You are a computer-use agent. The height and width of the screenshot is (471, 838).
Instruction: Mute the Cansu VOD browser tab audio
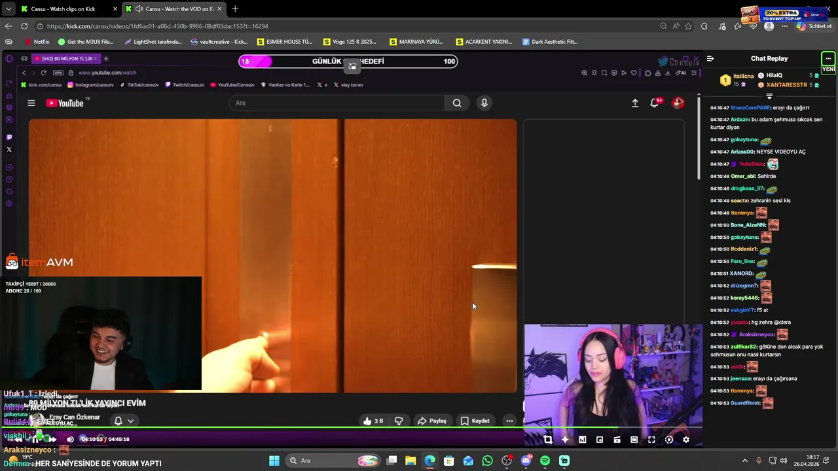139,9
